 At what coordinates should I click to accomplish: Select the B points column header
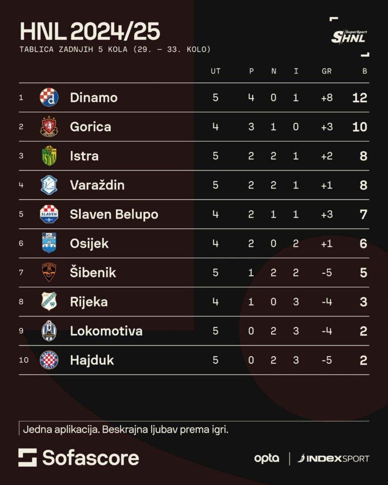364,71
